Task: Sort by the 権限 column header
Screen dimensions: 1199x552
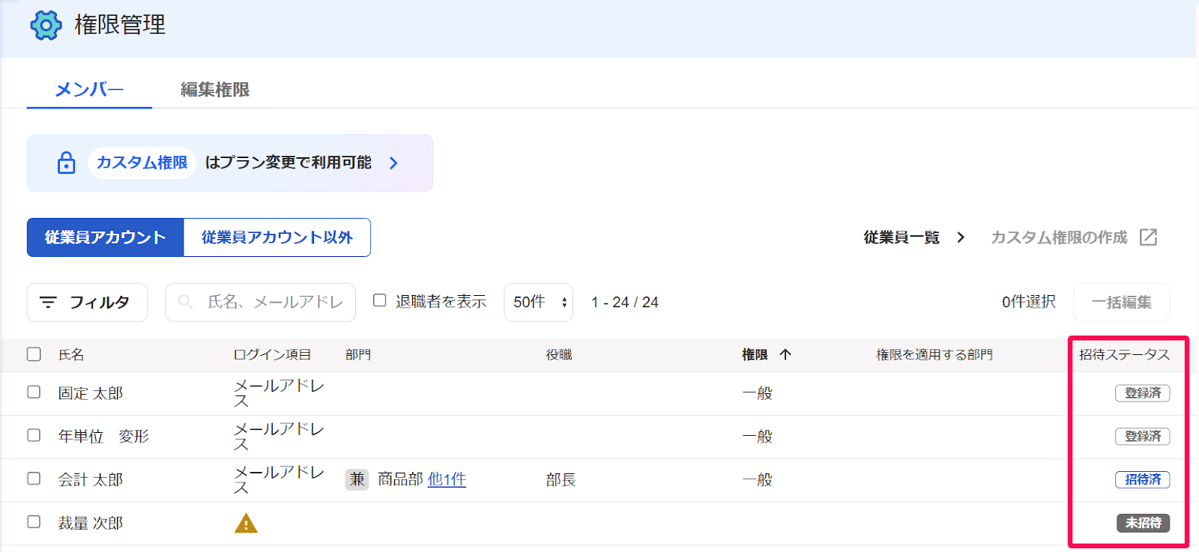Action: [x=755, y=354]
